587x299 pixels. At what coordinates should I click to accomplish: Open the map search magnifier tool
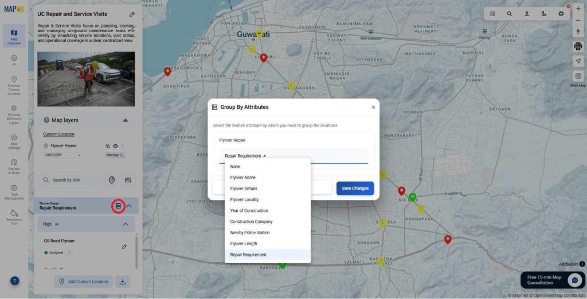click(x=510, y=14)
